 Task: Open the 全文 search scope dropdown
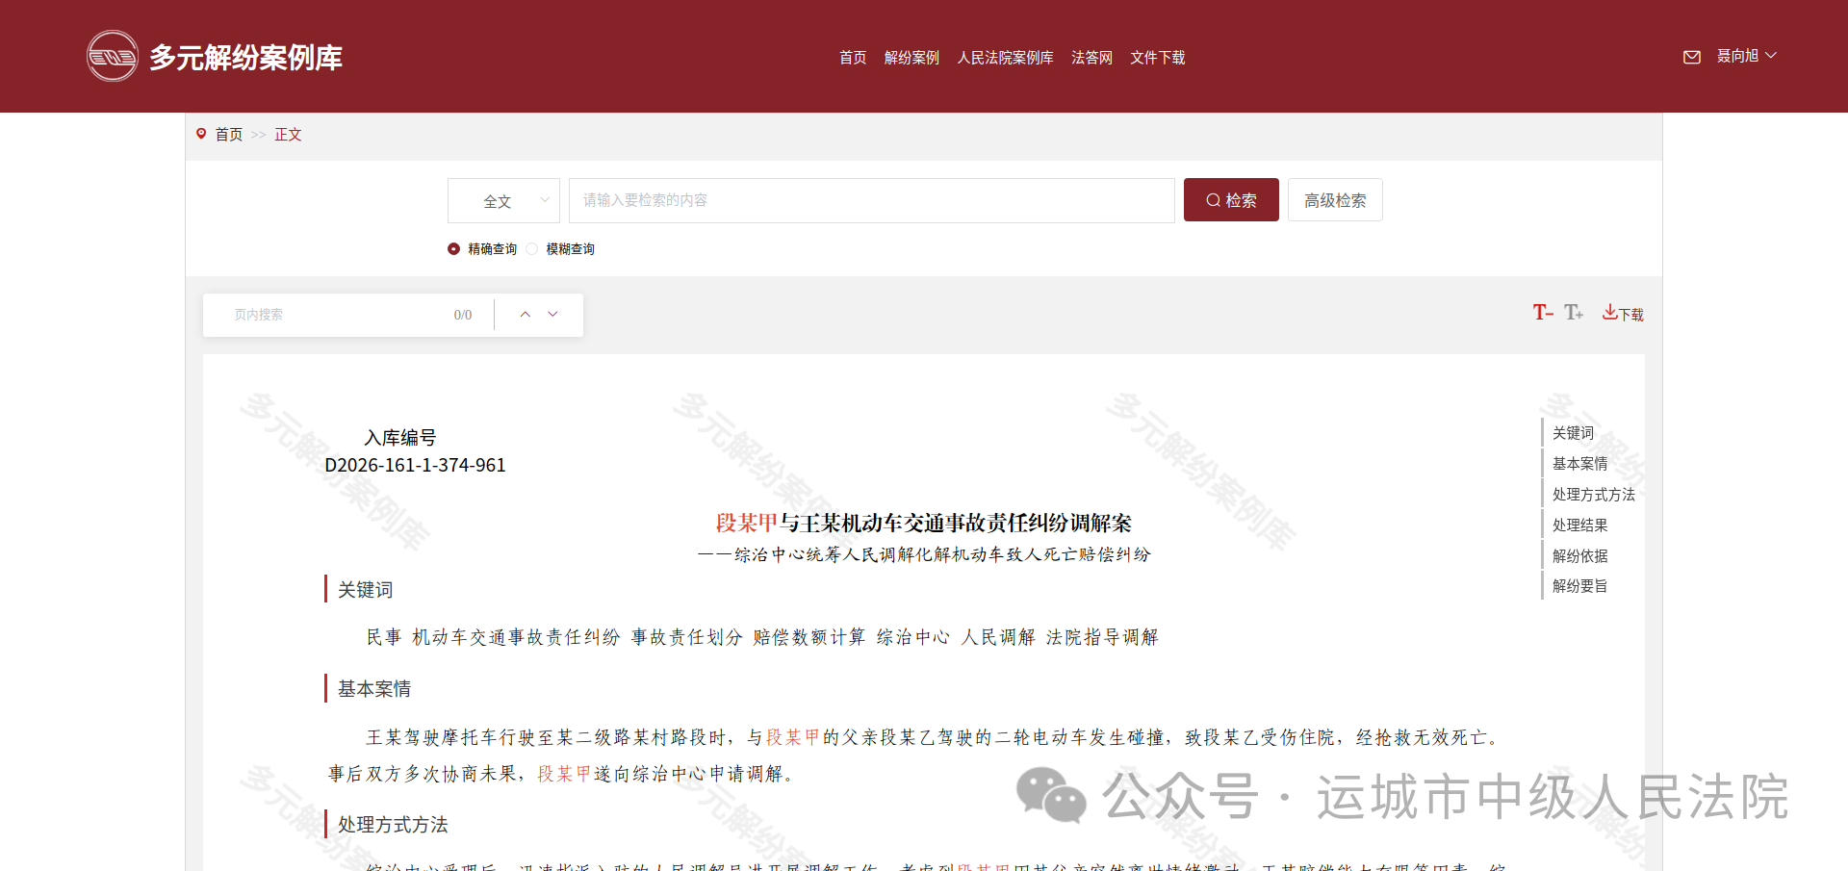(503, 200)
